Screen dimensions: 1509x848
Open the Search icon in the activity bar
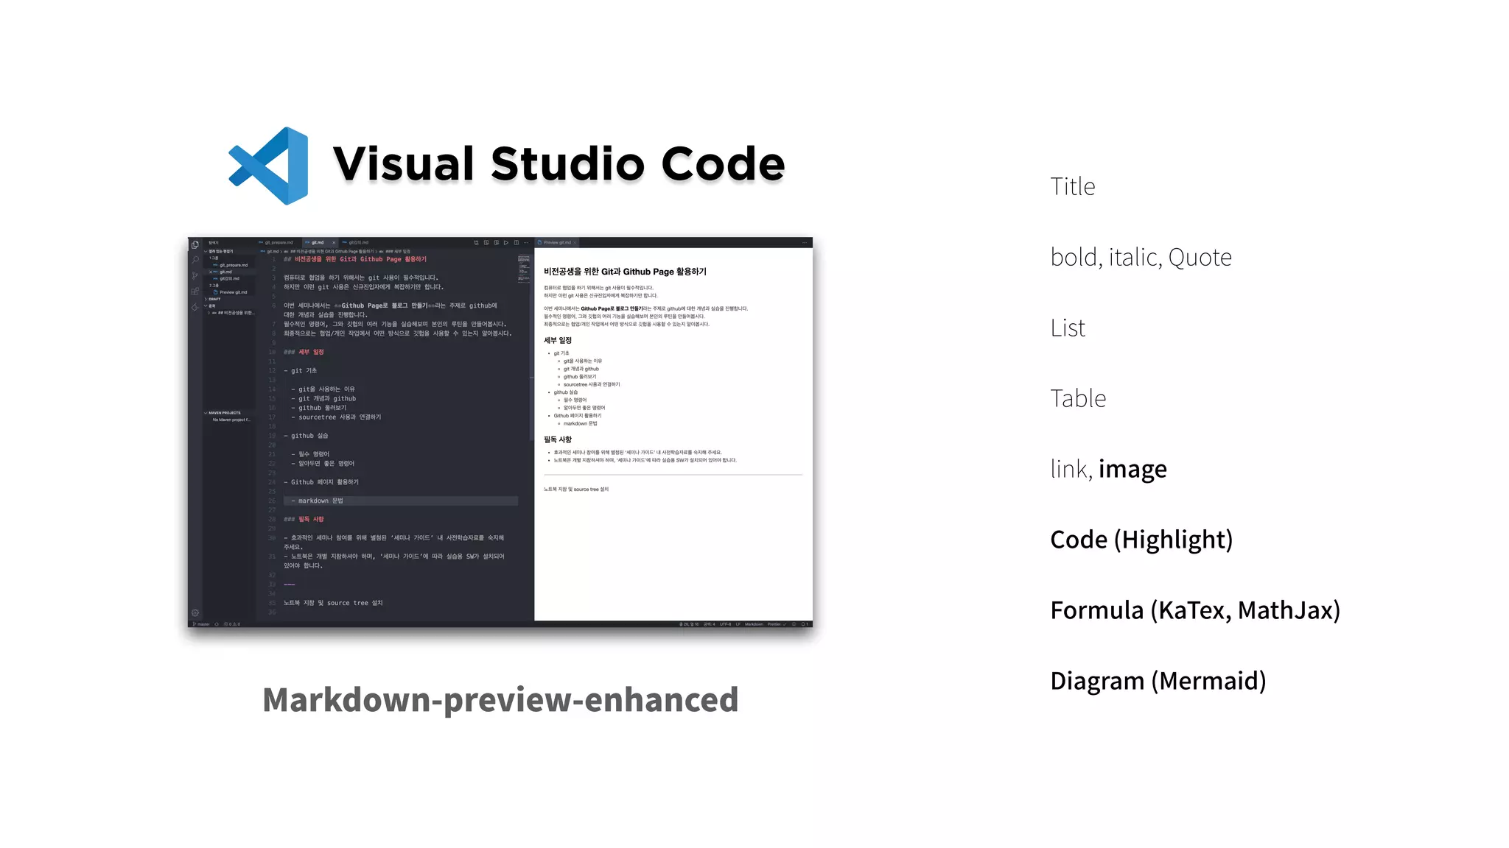click(195, 259)
